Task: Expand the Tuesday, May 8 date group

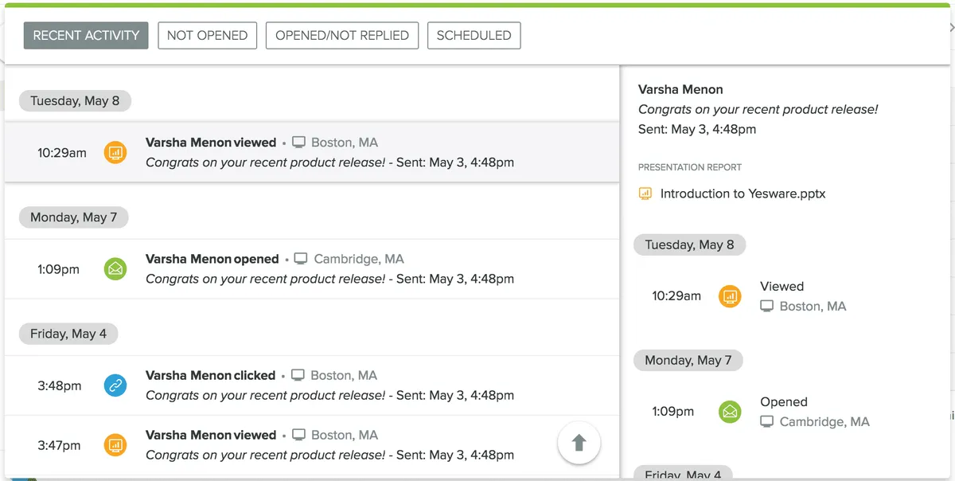Action: pyautogui.click(x=74, y=100)
